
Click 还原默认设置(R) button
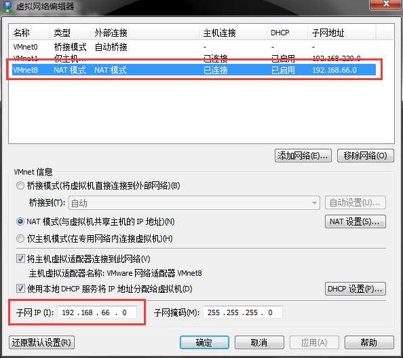(x=41, y=342)
